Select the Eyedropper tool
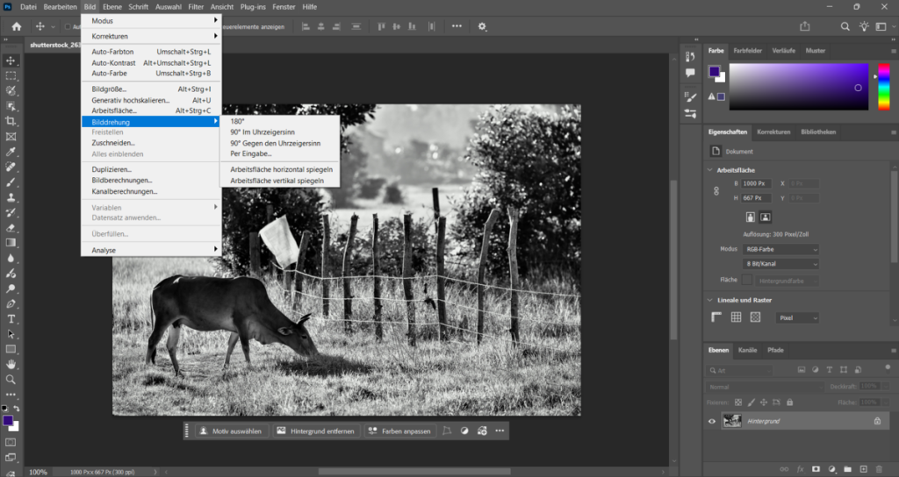The width and height of the screenshot is (899, 477). click(11, 152)
